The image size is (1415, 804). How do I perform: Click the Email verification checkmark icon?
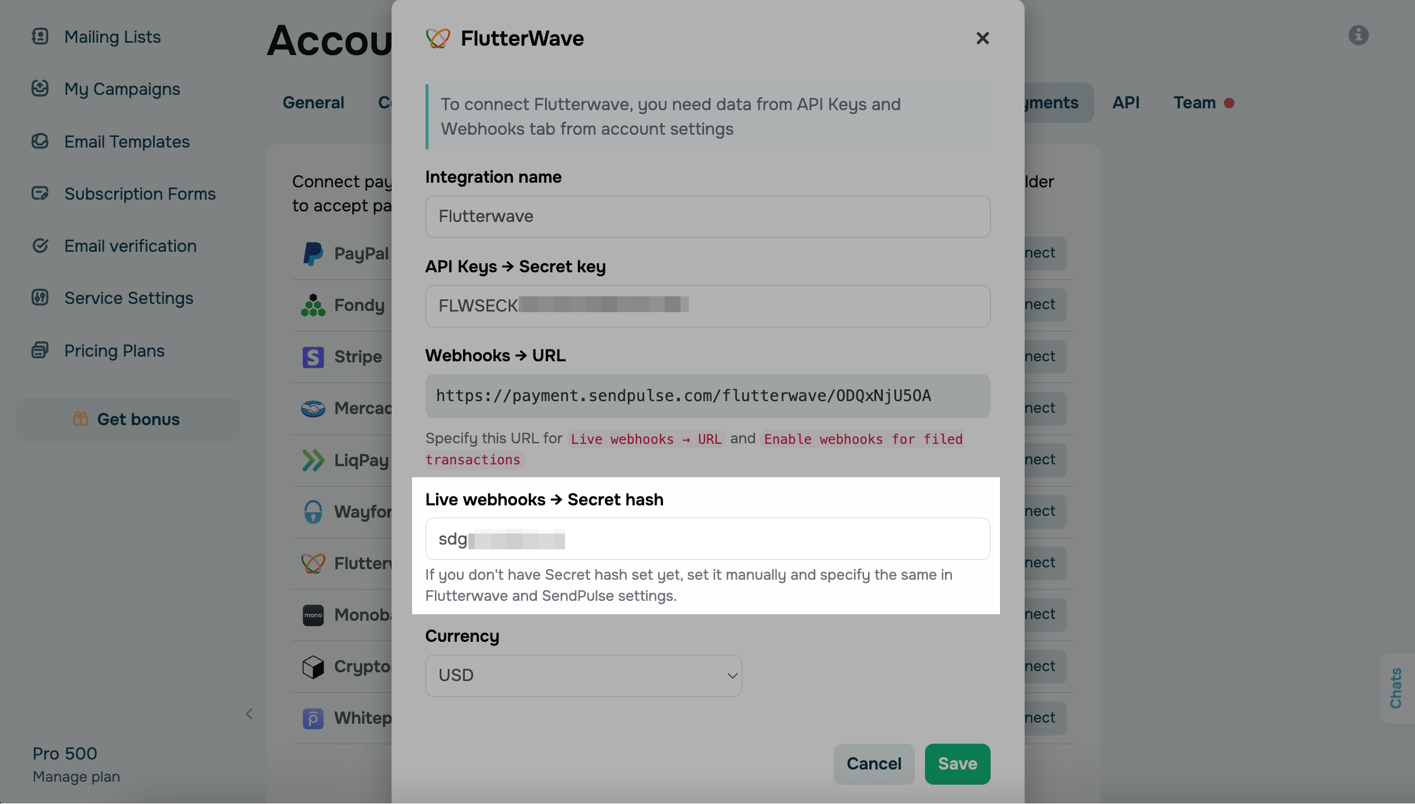click(40, 245)
